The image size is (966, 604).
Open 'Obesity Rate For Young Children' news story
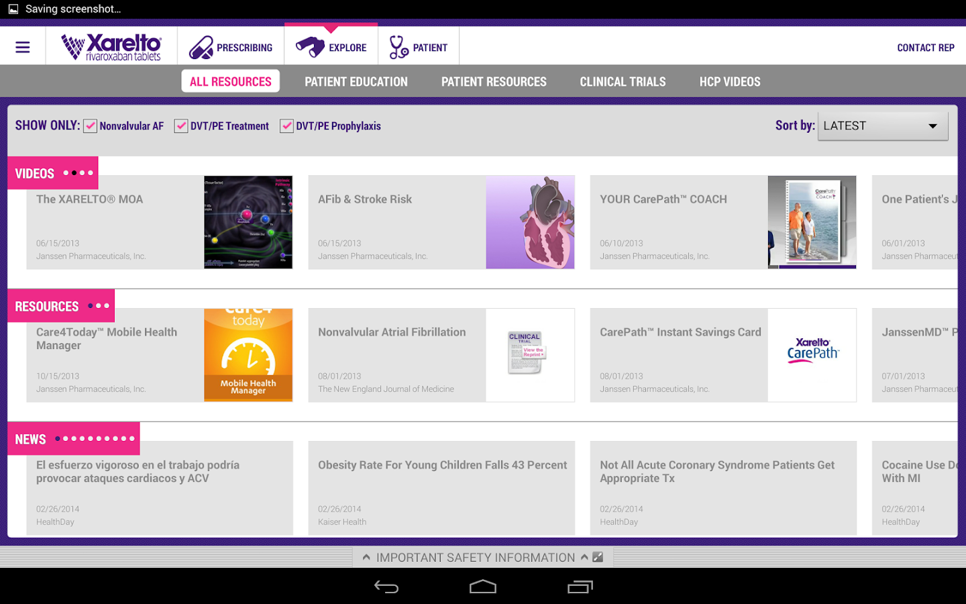(441, 488)
